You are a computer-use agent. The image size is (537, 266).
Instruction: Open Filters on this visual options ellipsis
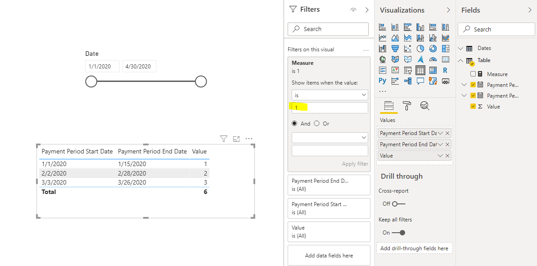[366, 50]
